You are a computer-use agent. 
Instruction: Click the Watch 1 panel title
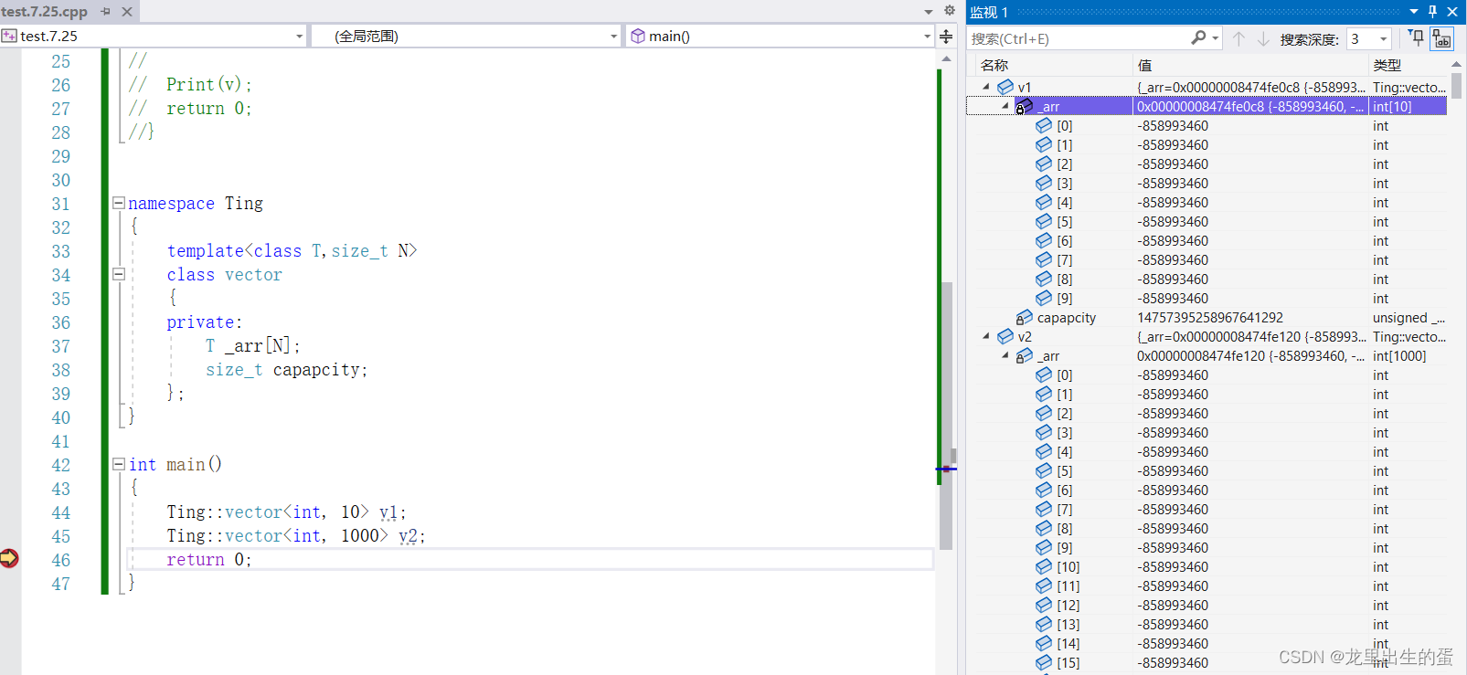pyautogui.click(x=988, y=12)
